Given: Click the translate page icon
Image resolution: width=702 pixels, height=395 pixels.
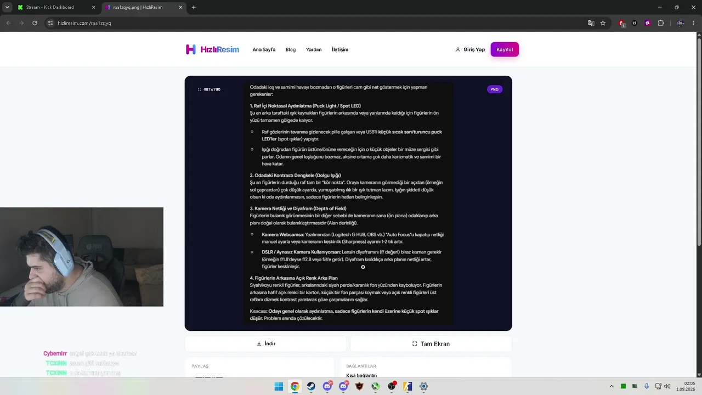Looking at the screenshot, I should coord(591,23).
